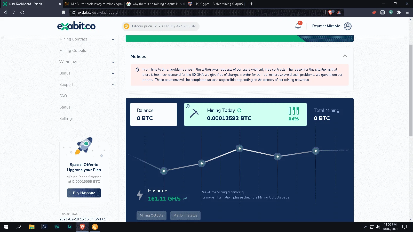Click the red extension icon in toolbar
This screenshot has width=413, height=232.
point(374,12)
